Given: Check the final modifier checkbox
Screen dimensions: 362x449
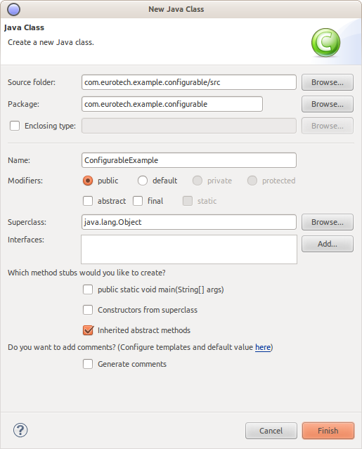Looking at the screenshot, I should click(138, 201).
